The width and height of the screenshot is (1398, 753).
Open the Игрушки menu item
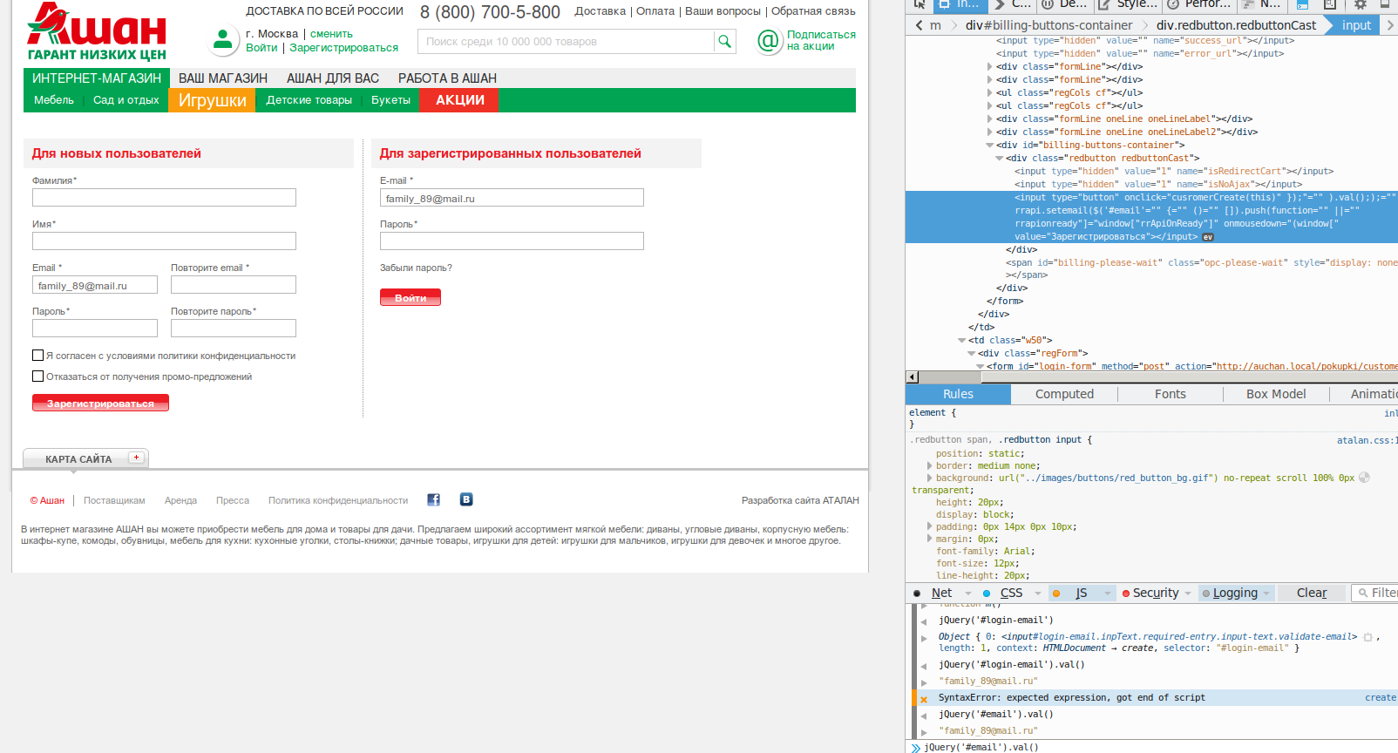tap(213, 100)
